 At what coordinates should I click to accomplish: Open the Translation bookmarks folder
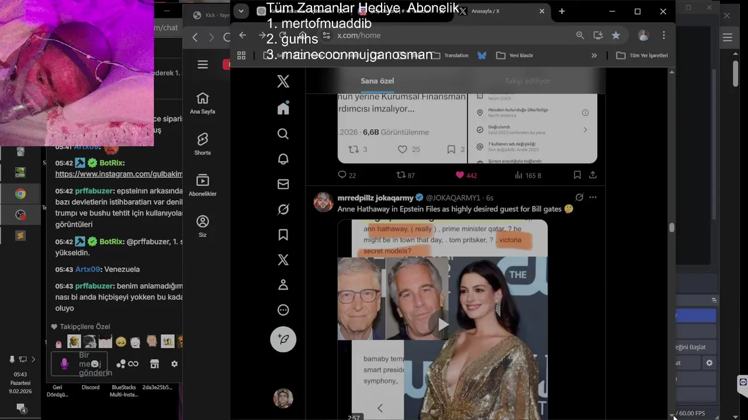pyautogui.click(x=450, y=55)
